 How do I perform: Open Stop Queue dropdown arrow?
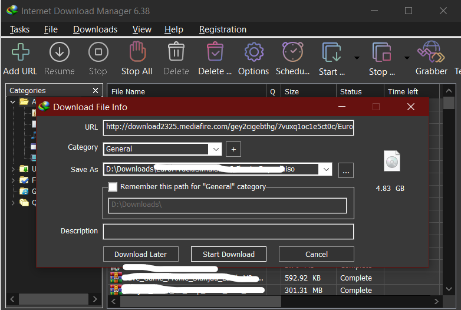pyautogui.click(x=407, y=58)
